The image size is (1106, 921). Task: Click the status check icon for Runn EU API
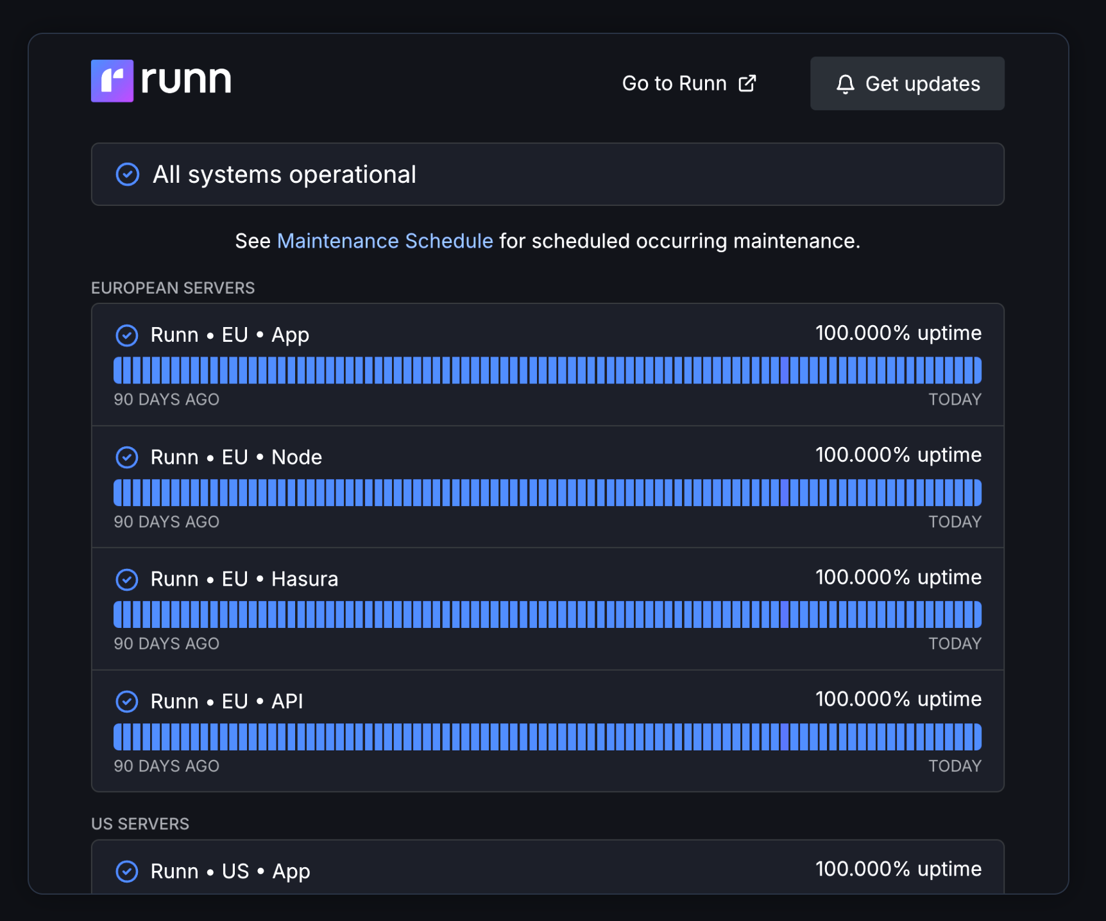click(127, 702)
